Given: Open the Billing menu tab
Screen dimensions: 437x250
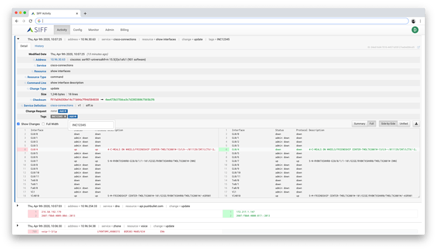Looking at the screenshot, I should pos(124,30).
